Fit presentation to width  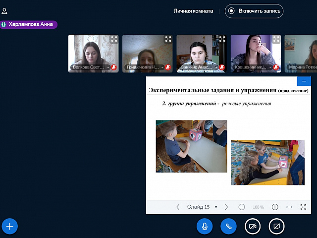coord(289,207)
